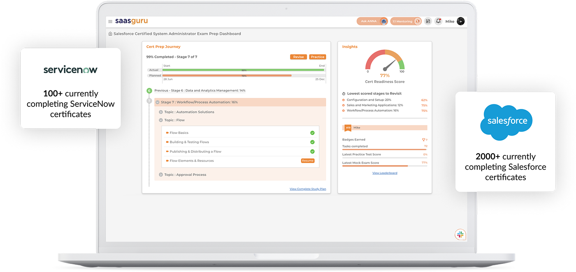Open the notifications bell
This screenshot has height=272, width=576.
(x=438, y=21)
